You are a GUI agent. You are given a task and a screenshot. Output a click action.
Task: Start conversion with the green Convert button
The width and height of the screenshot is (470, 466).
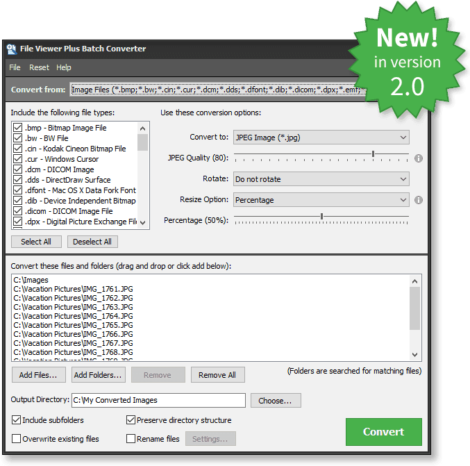[x=384, y=432]
